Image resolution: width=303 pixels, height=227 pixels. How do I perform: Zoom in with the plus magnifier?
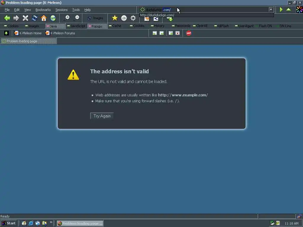click(x=67, y=18)
